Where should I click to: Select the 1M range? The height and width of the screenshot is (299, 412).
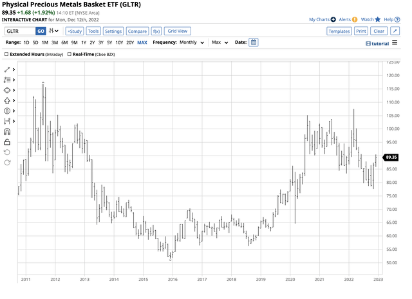coord(44,42)
